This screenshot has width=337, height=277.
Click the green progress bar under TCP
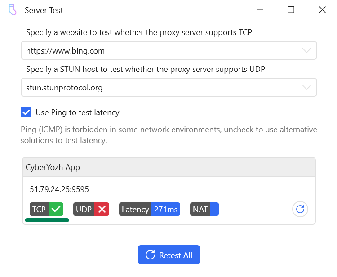47,220
